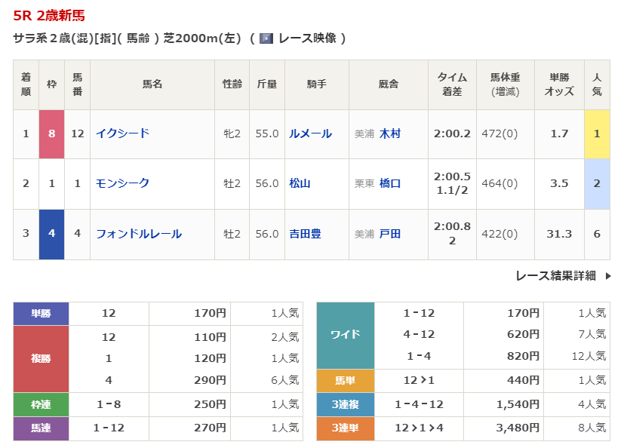Screen dimensions: 624x448
Task: Open horse イクシード profile link
Action: pyautogui.click(x=122, y=133)
